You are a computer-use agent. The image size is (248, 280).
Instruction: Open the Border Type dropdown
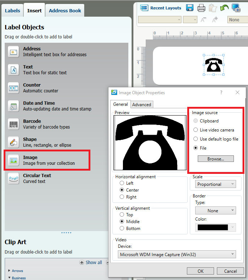[x=215, y=211]
